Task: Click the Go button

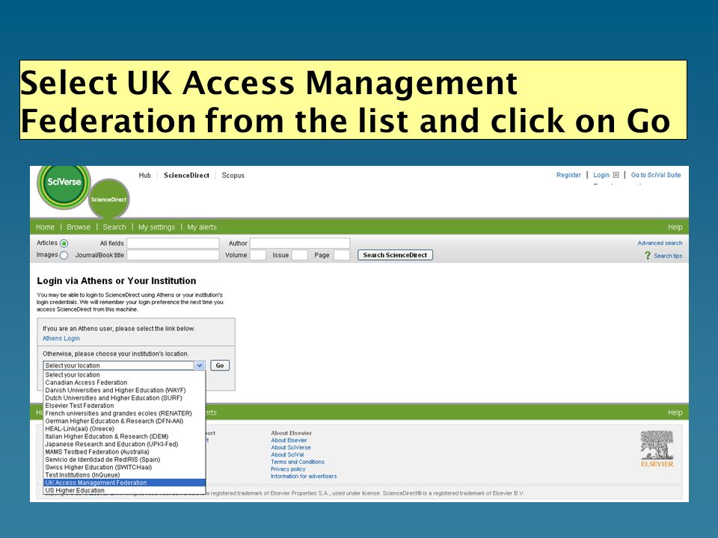Action: click(x=220, y=365)
